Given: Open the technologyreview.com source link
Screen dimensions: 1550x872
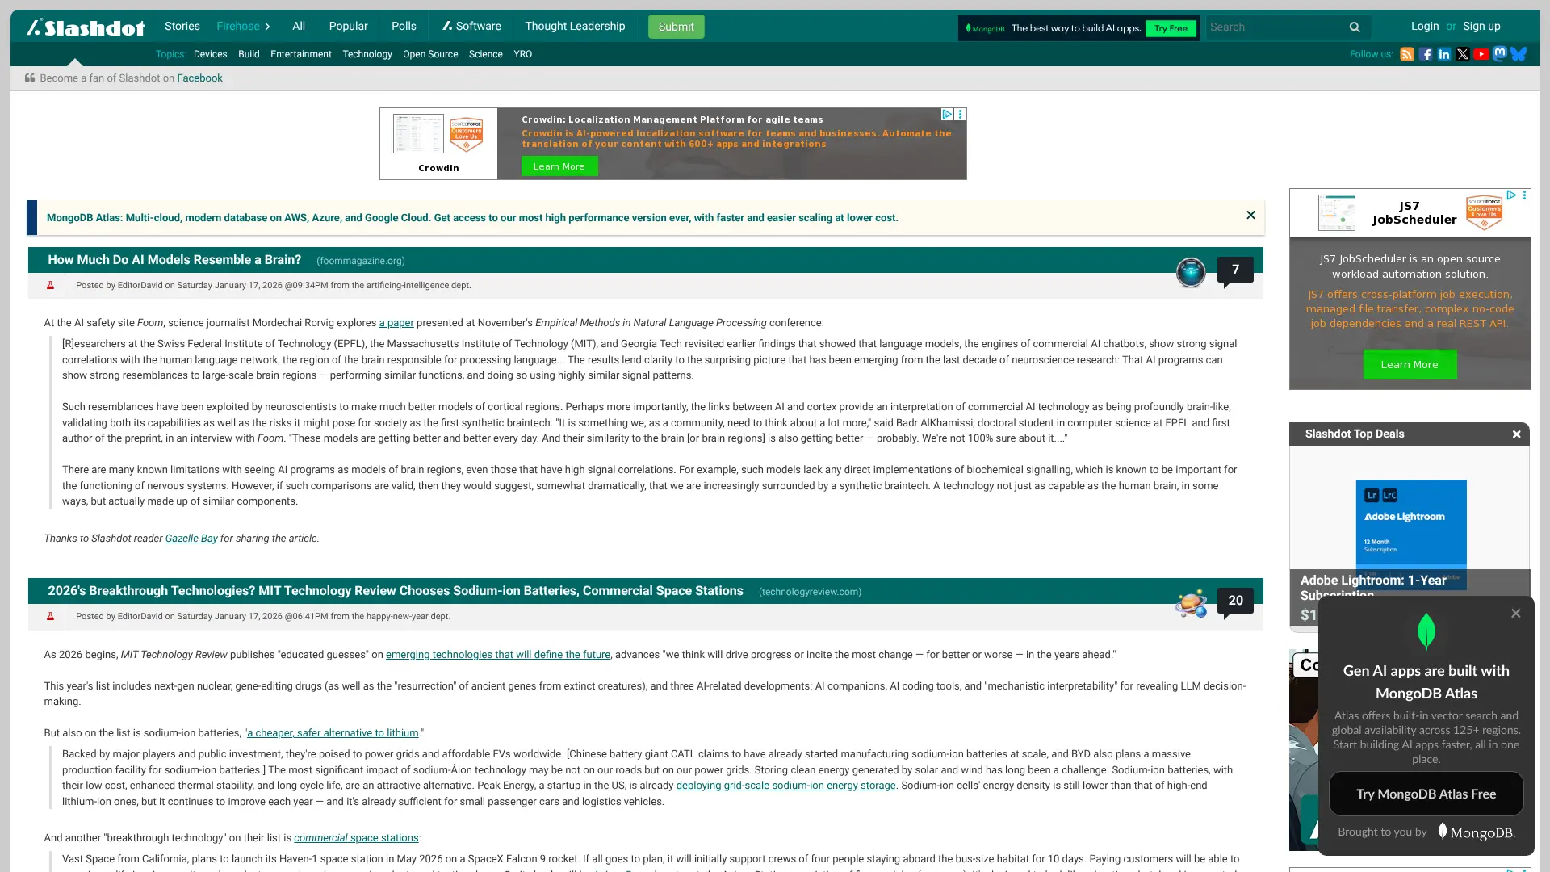Looking at the screenshot, I should tap(810, 592).
